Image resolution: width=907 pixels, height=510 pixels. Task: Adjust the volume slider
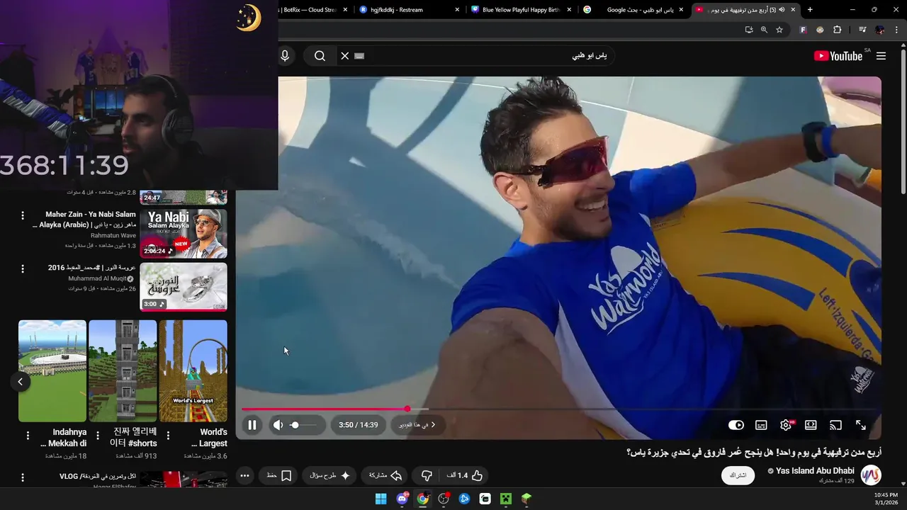point(304,425)
